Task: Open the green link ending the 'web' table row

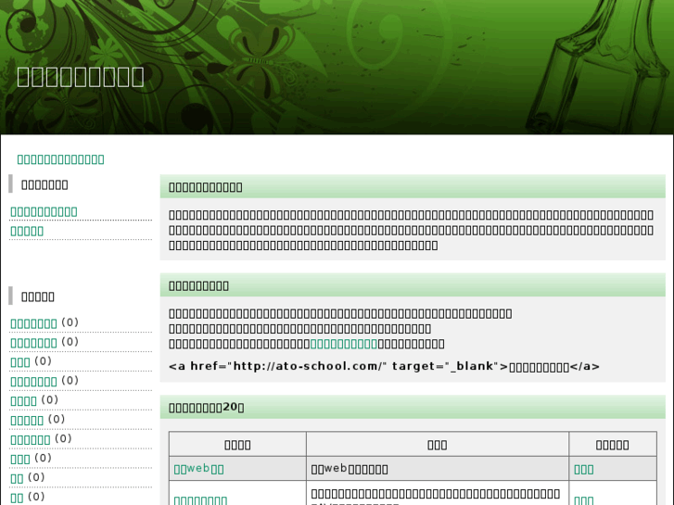Action: pyautogui.click(x=584, y=470)
